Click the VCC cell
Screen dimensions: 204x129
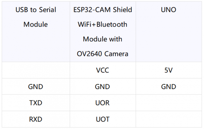pyautogui.click(x=103, y=70)
